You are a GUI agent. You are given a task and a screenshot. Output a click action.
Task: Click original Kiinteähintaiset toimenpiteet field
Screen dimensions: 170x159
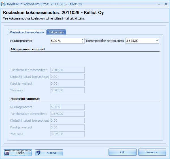(x=67, y=77)
